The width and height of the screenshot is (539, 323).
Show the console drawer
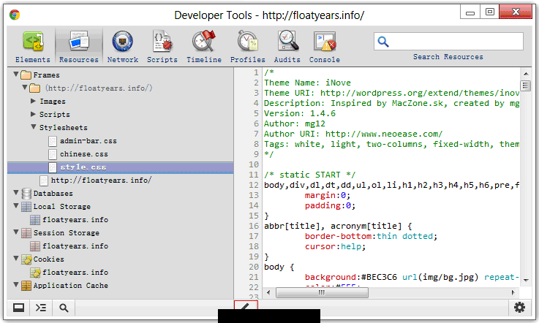click(x=41, y=308)
